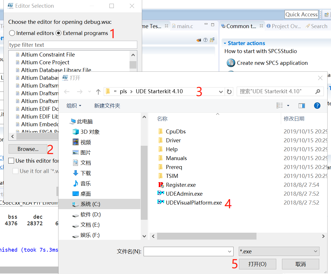Open 桌面 in navigation pane

pos(82,194)
